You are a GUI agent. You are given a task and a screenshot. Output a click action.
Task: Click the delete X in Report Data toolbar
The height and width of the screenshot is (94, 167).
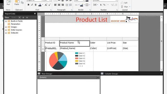20,17
